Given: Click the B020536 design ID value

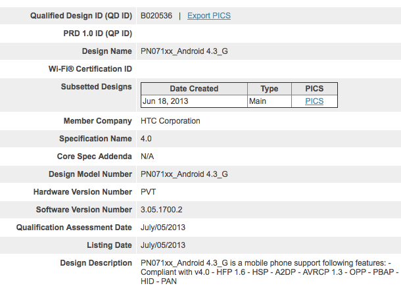Looking at the screenshot, I should click(157, 15).
